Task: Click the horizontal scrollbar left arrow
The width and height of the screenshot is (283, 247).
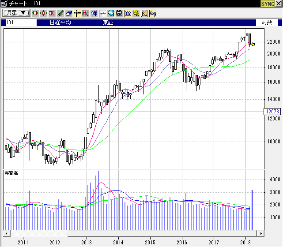Action: point(7,233)
